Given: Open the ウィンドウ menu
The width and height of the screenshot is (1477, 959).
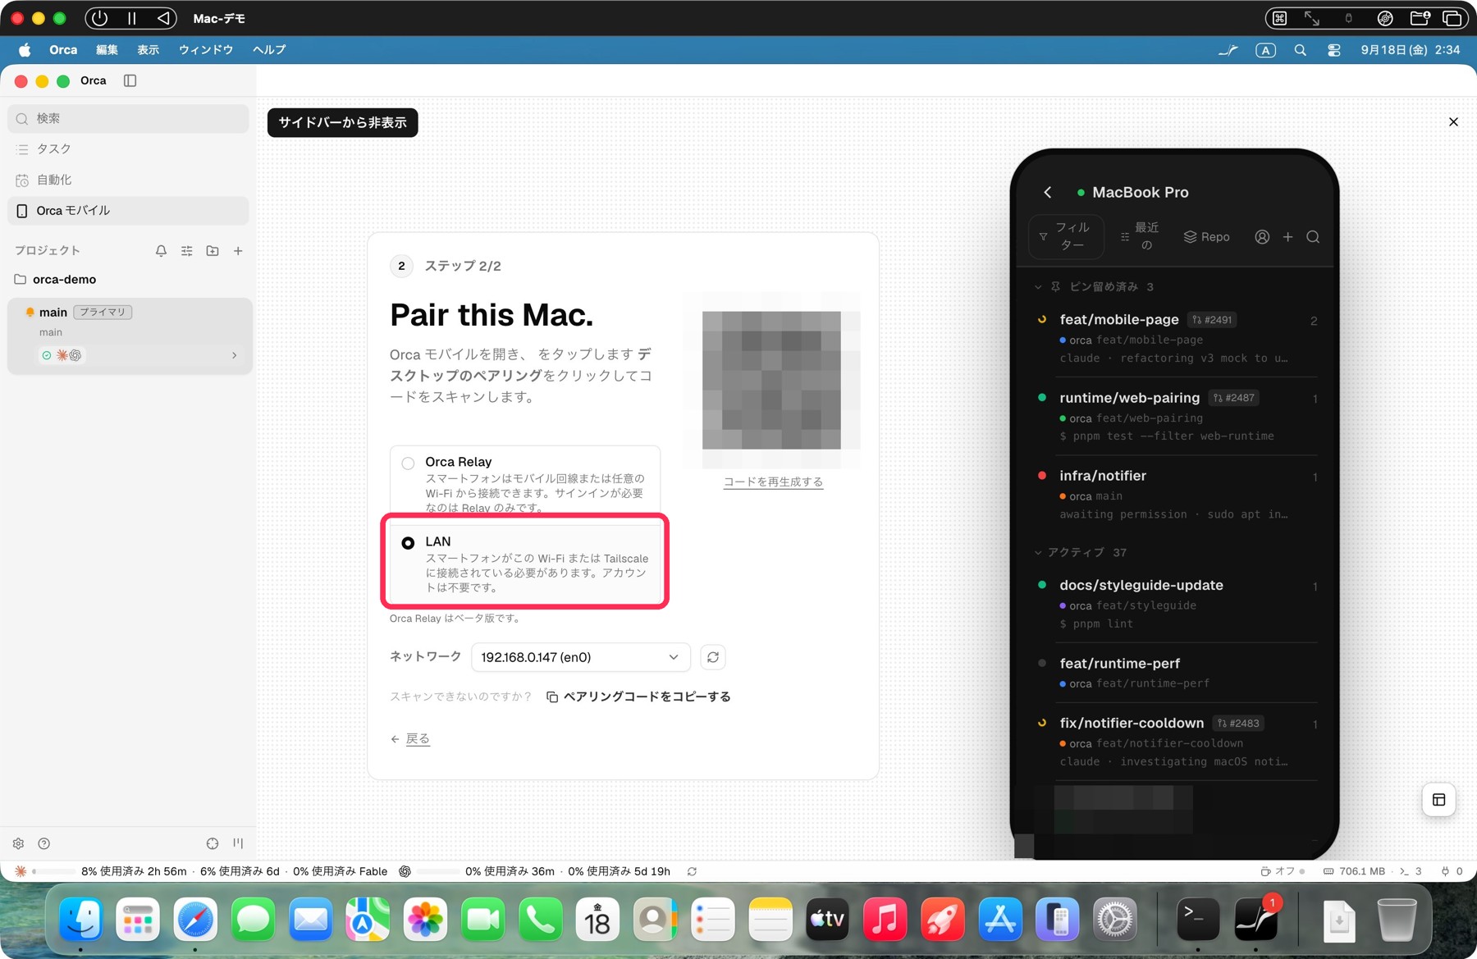Looking at the screenshot, I should point(206,50).
